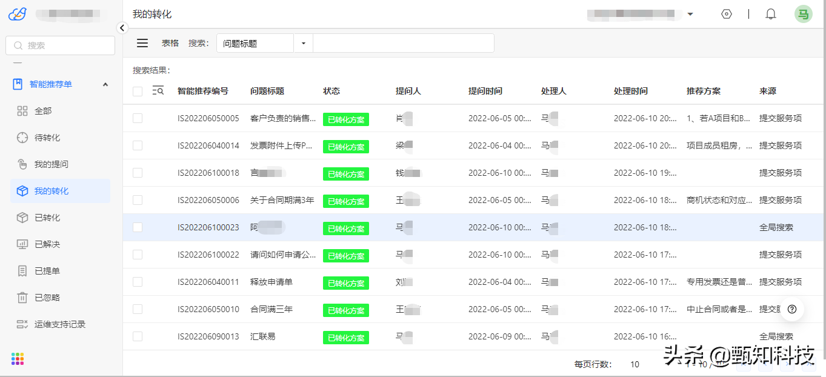The width and height of the screenshot is (826, 377).
Task: Click 来源 column header
Action: pyautogui.click(x=768, y=91)
